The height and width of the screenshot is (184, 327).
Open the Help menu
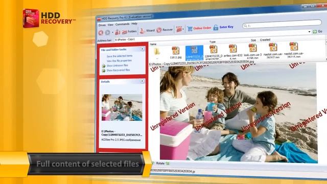134,24
